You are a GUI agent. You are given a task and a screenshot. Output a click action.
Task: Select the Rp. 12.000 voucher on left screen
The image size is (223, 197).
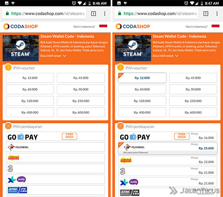click(x=30, y=78)
